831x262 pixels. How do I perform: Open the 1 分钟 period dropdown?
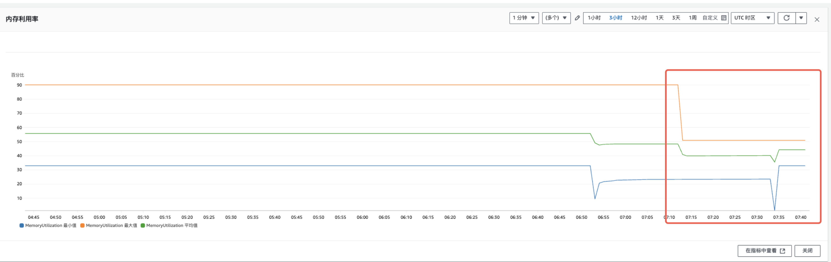click(524, 18)
